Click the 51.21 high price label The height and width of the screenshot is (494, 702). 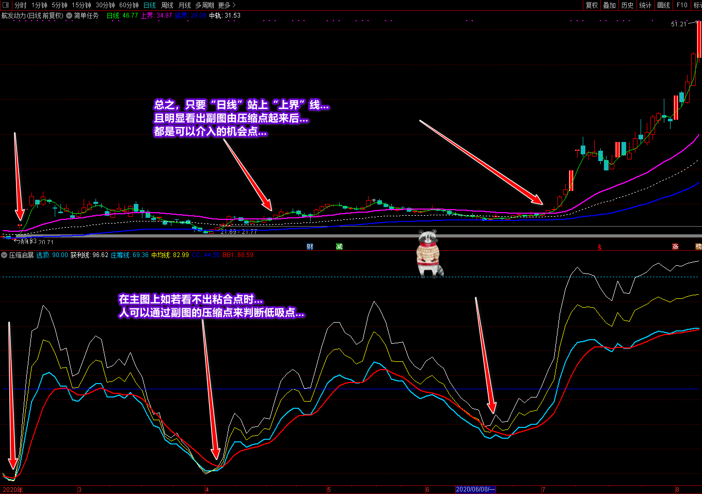coord(679,24)
